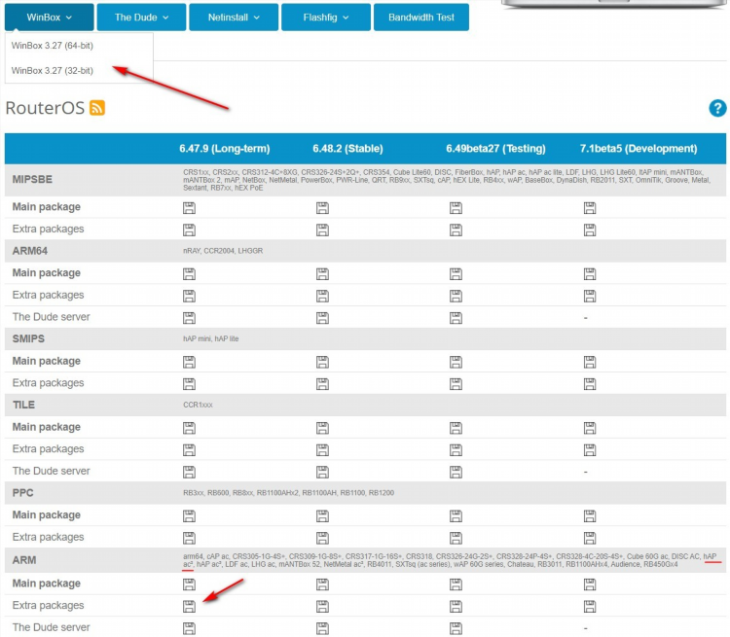Image resolution: width=730 pixels, height=637 pixels.
Task: Download ARM64 Extra packages 6.47.9 Long-term
Action: (x=189, y=296)
